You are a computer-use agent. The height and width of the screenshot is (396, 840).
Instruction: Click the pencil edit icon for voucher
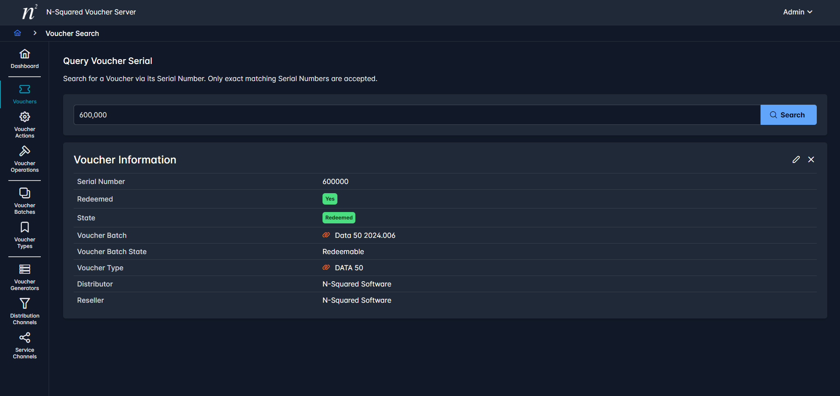pyautogui.click(x=796, y=159)
